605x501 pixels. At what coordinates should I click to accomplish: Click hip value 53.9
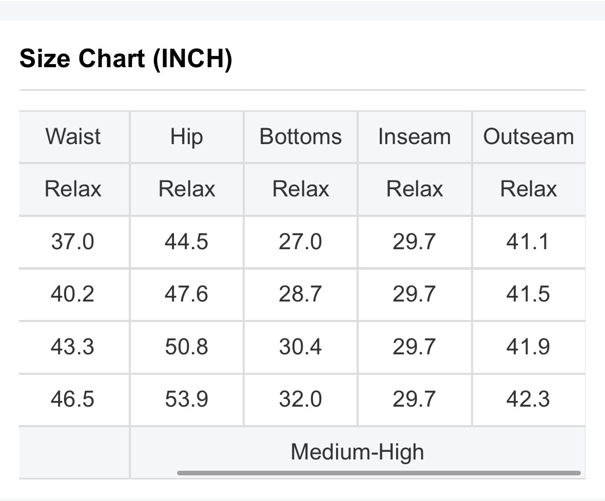click(x=187, y=399)
